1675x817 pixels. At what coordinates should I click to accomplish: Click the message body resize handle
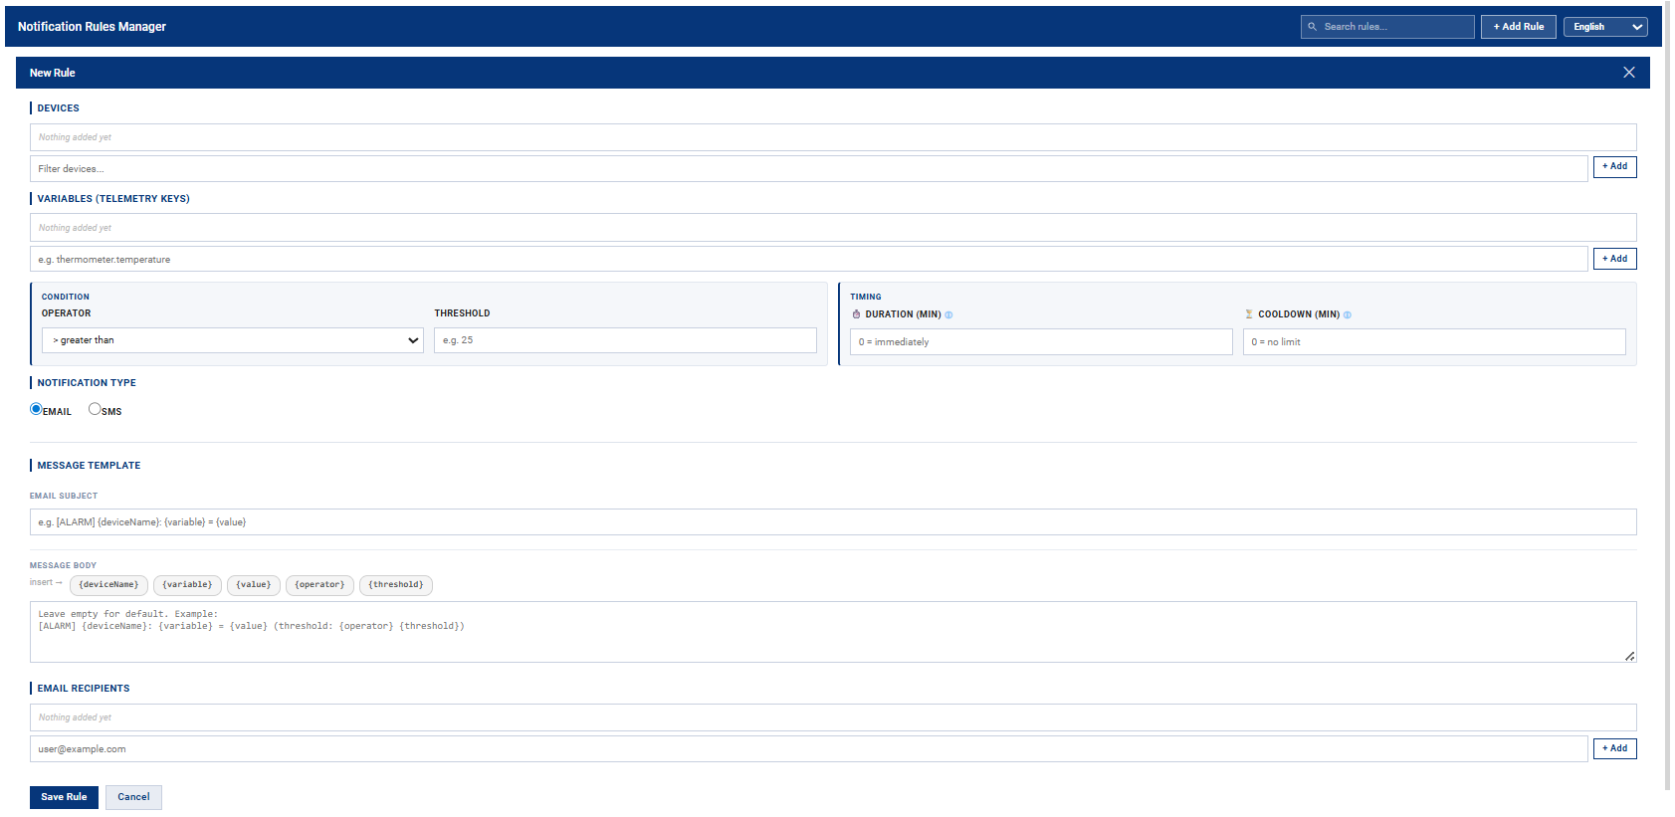click(1629, 656)
